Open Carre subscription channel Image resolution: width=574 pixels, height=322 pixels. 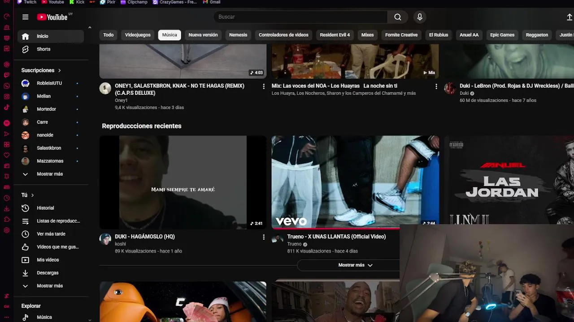[x=50, y=122]
